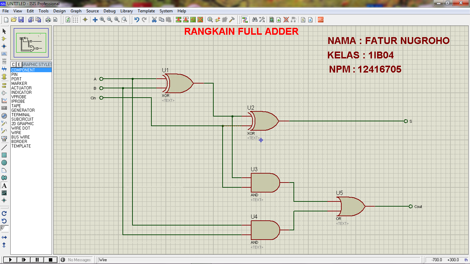This screenshot has width=470, height=264.
Task: Select junction dot mode
Action: (4, 46)
